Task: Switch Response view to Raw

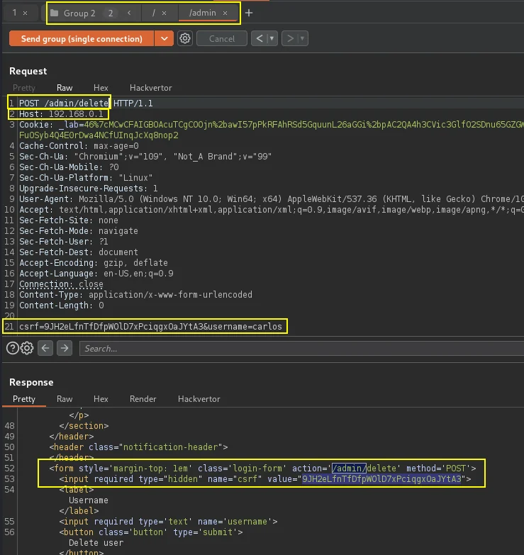Action: tap(65, 399)
